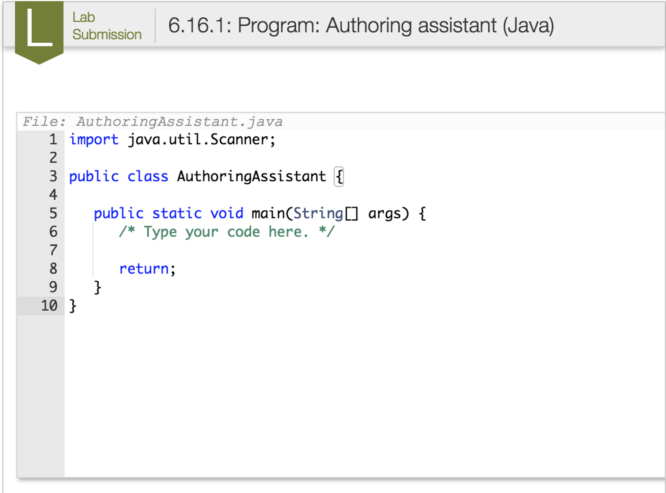Click the closing brace on line 10
Viewport: 666px width, 493px height.
click(73, 306)
